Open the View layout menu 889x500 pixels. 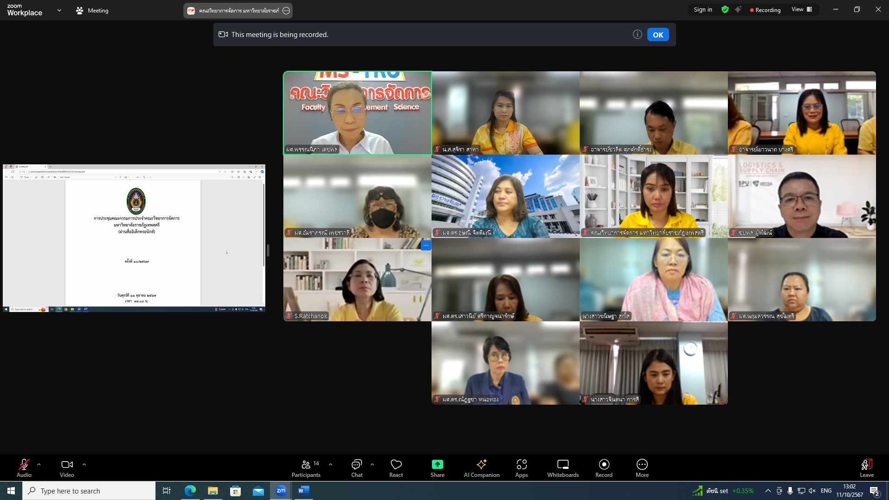point(801,9)
